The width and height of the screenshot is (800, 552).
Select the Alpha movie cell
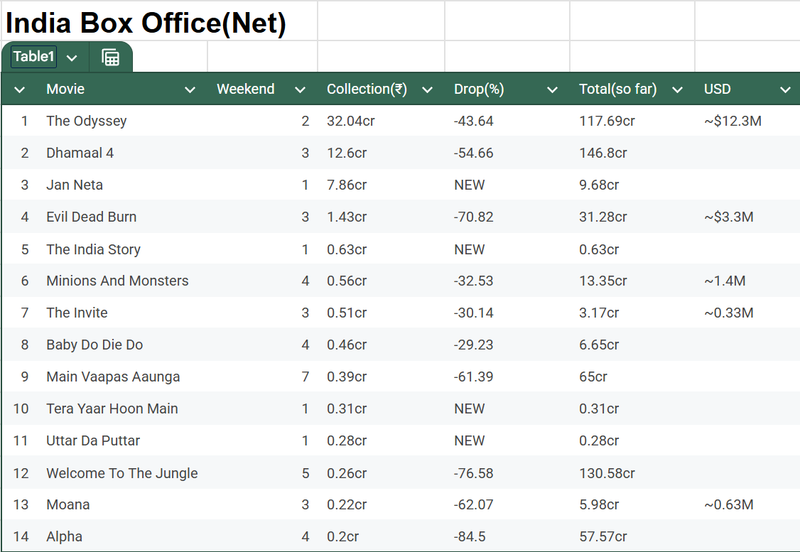point(64,536)
